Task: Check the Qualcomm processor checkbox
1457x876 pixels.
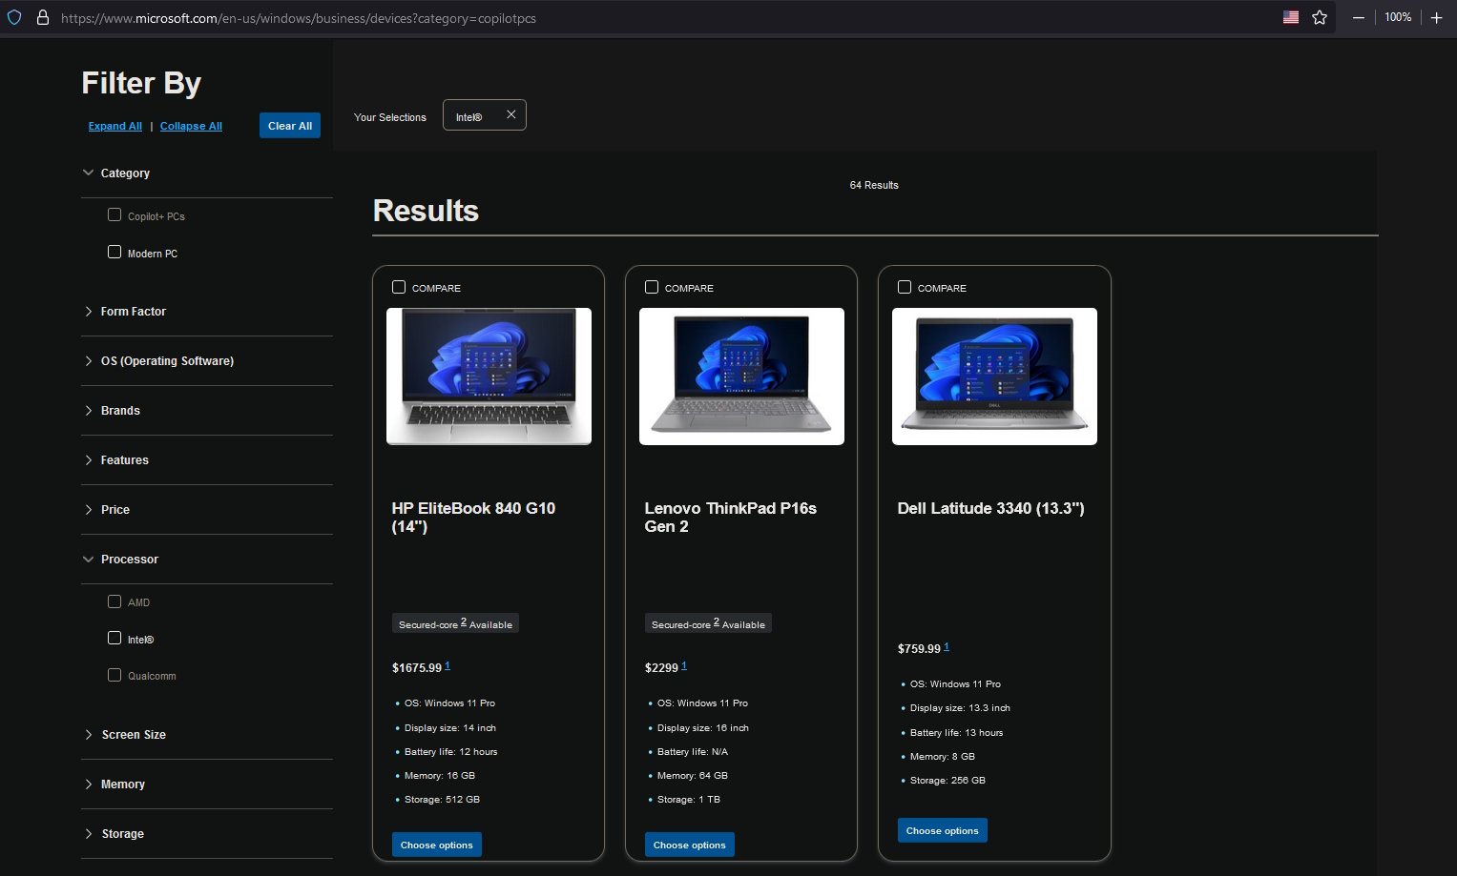Action: (x=114, y=675)
